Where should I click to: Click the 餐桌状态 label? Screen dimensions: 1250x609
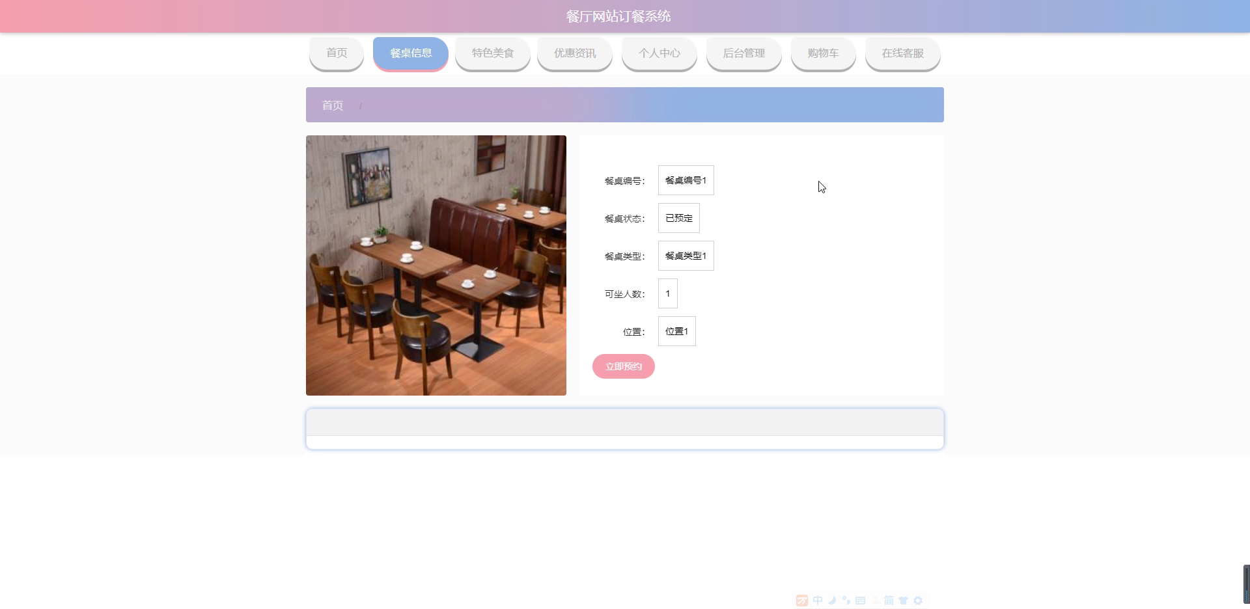click(624, 219)
